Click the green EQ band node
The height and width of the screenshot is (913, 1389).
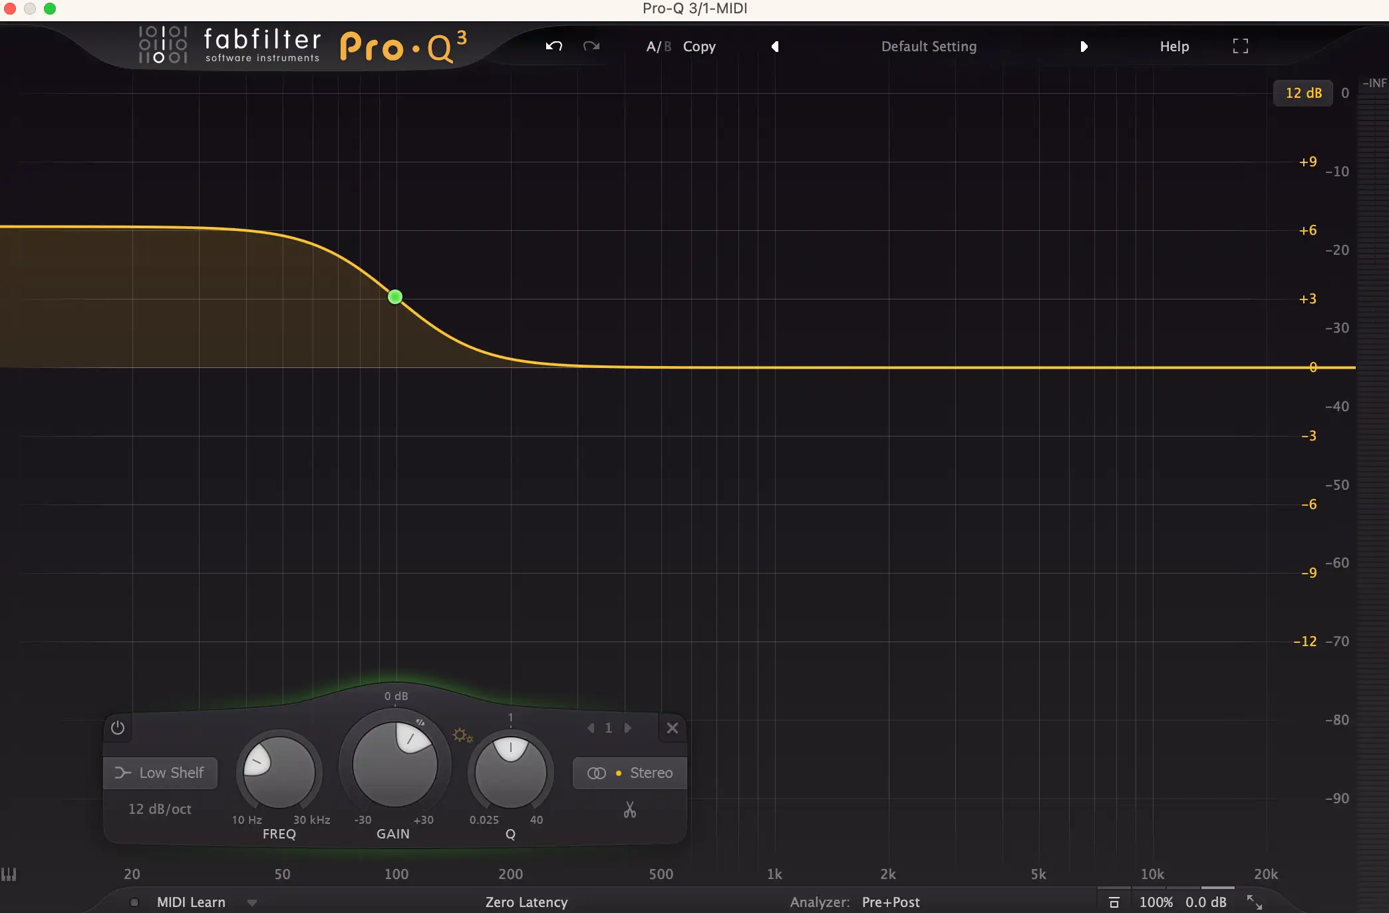tap(395, 297)
